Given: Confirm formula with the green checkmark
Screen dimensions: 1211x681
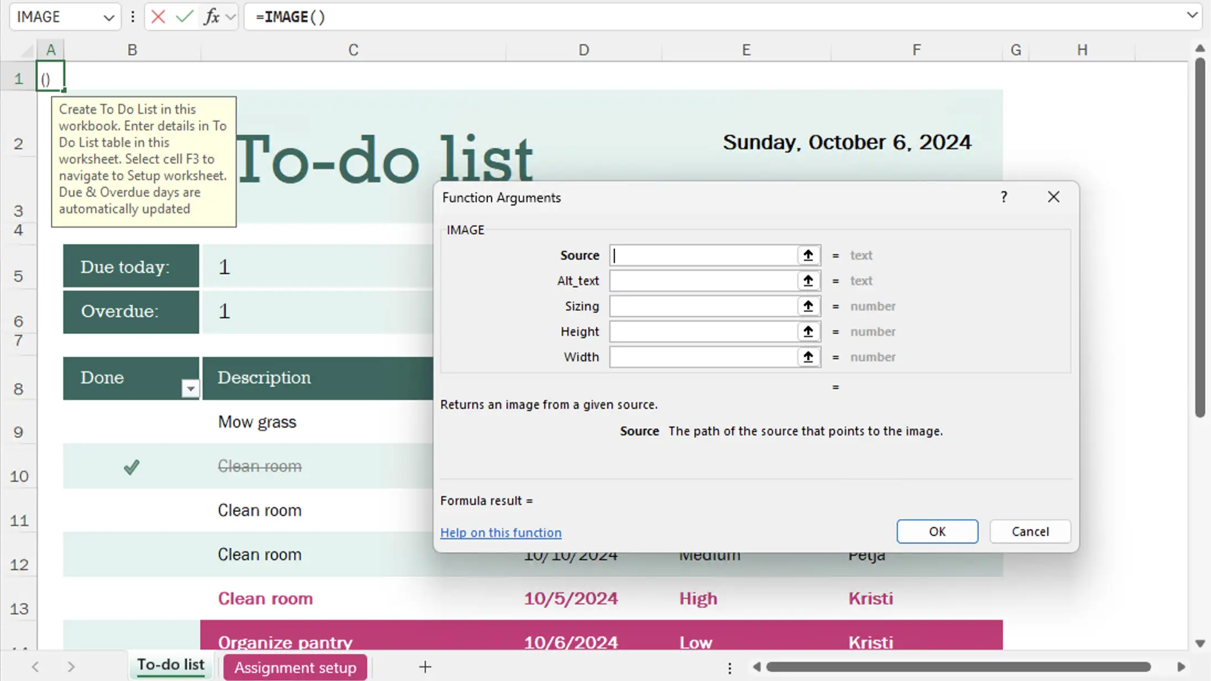Looking at the screenshot, I should tap(184, 17).
